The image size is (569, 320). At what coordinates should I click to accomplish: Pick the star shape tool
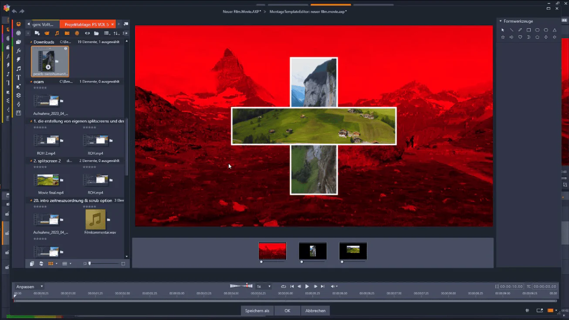point(503,37)
